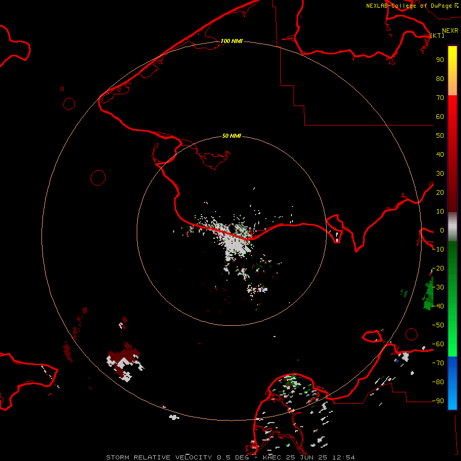This screenshot has height=461, width=461.
Task: Select the 30 value on velocity scale
Action: tap(440, 174)
